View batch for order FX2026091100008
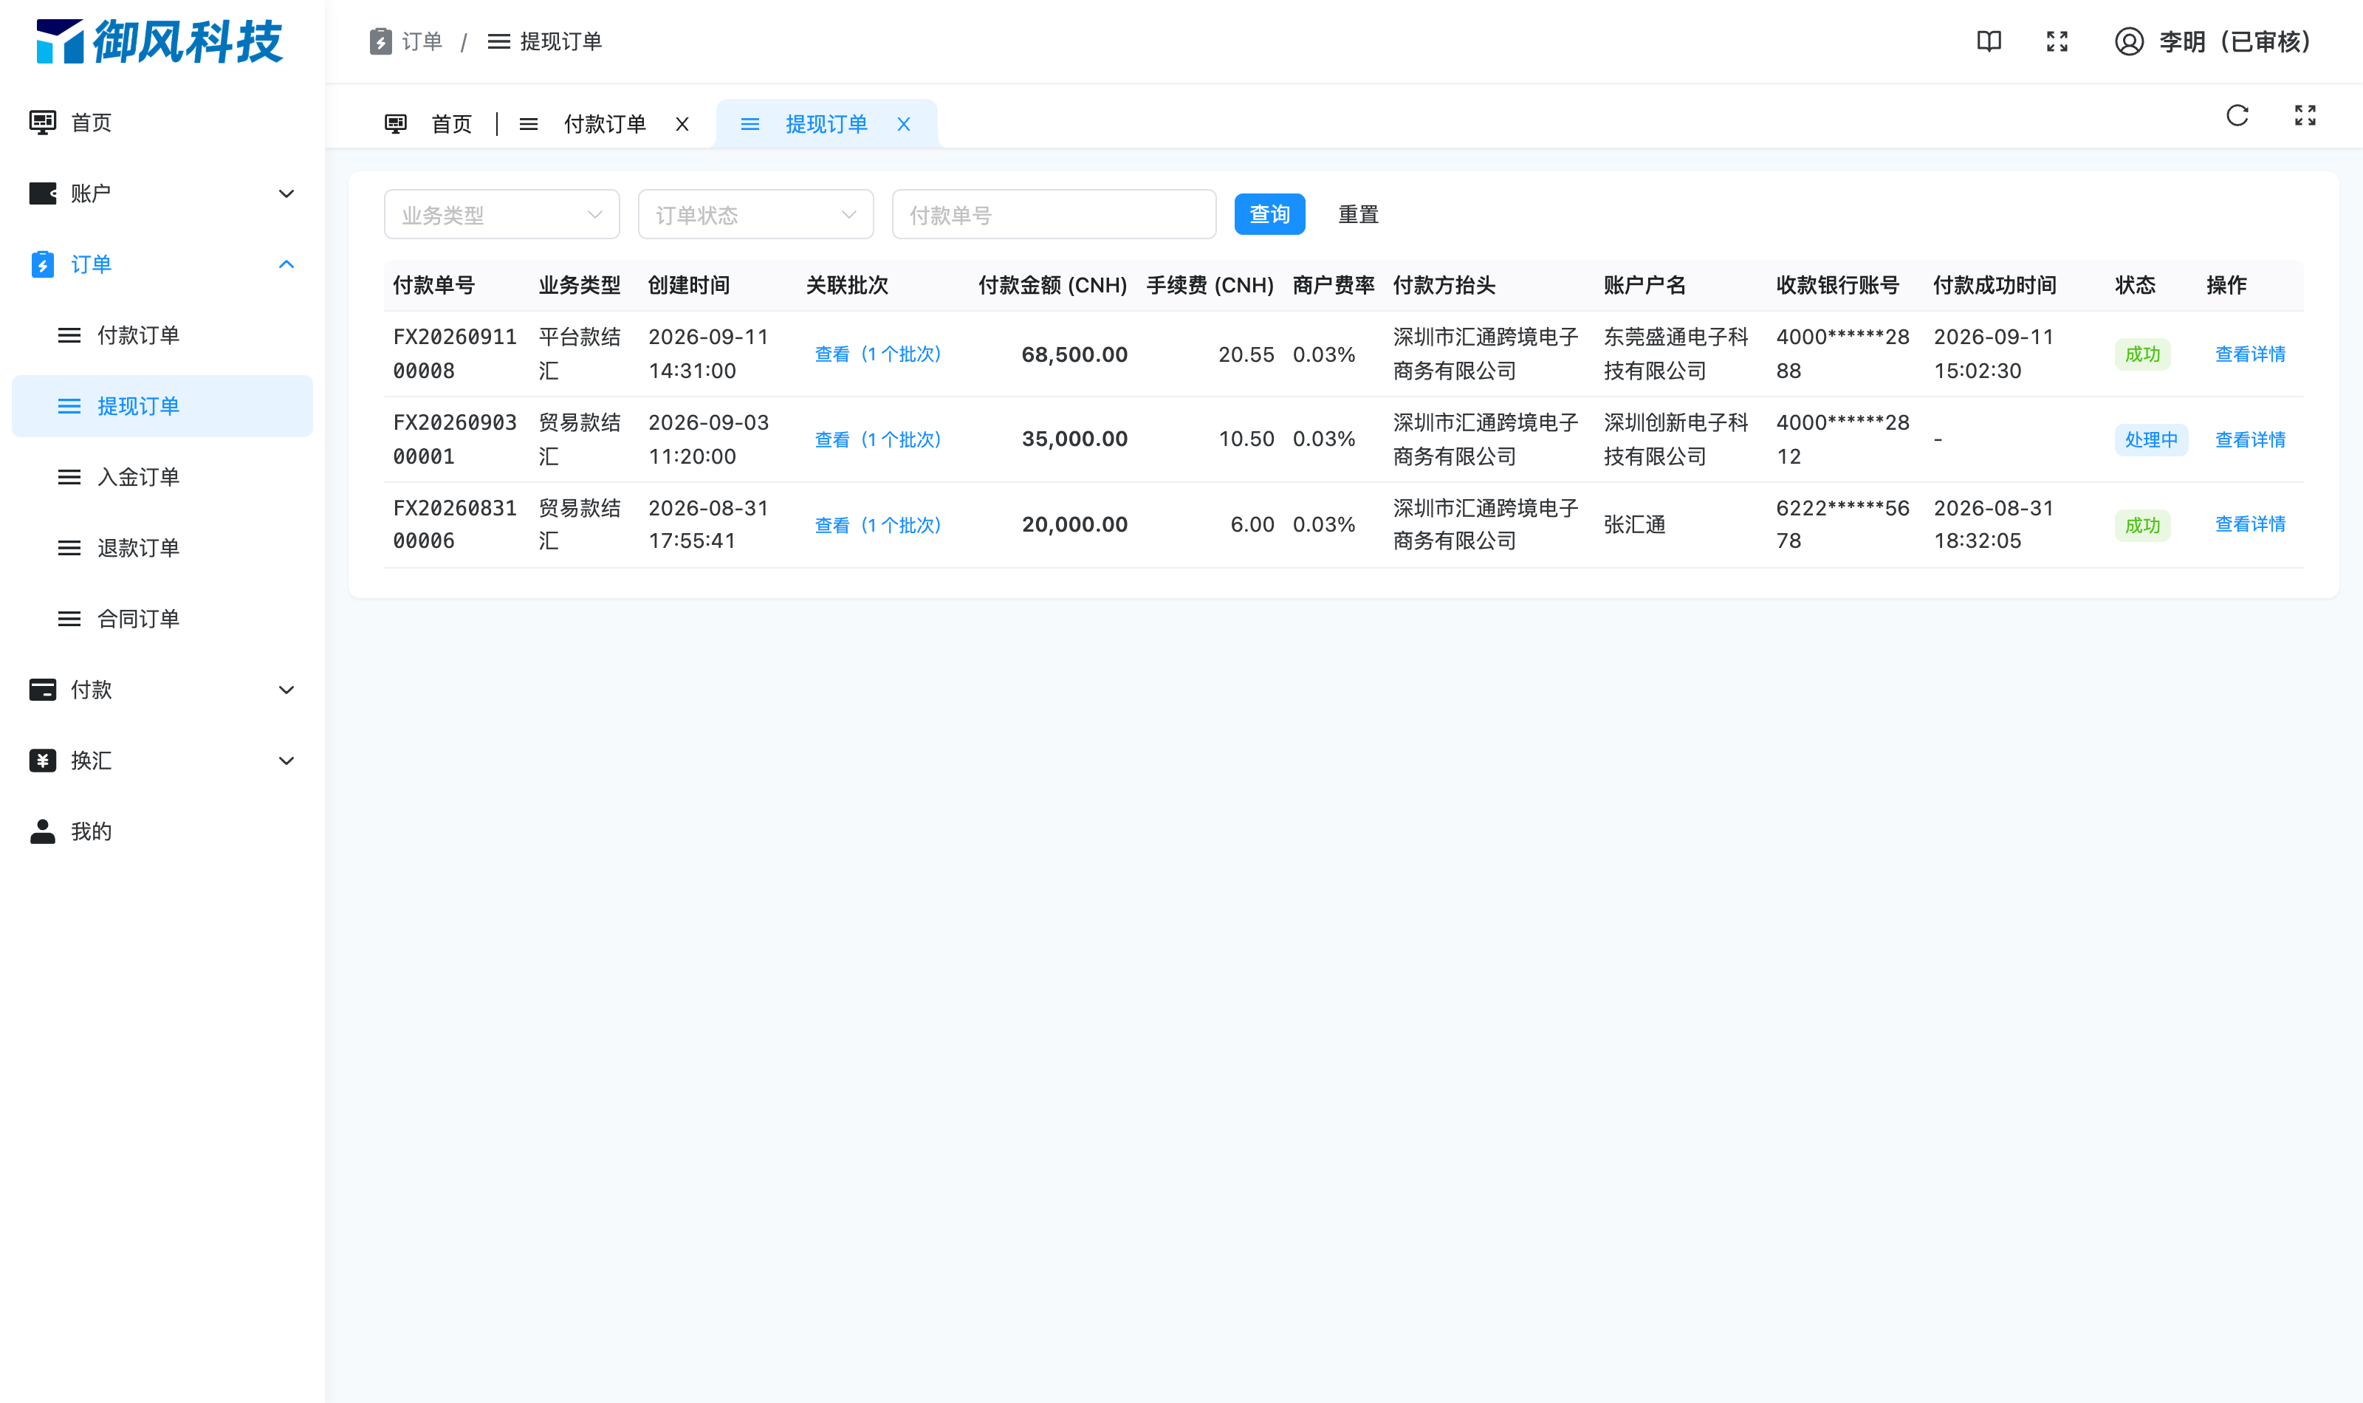The width and height of the screenshot is (2363, 1403). (878, 354)
